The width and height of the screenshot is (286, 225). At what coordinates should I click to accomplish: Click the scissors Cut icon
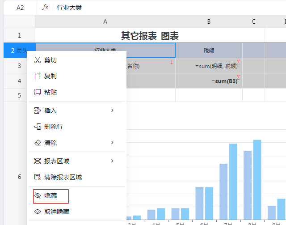[38, 60]
